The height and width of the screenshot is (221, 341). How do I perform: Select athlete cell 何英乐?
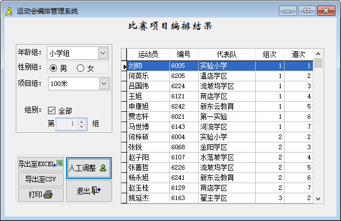point(148,76)
